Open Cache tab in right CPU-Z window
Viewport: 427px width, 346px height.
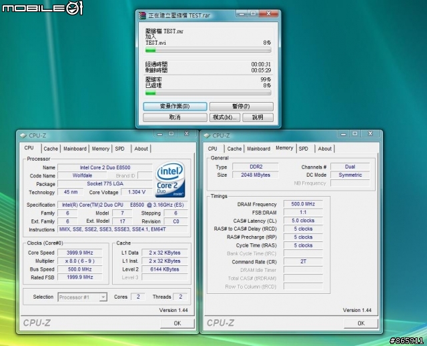pos(234,149)
